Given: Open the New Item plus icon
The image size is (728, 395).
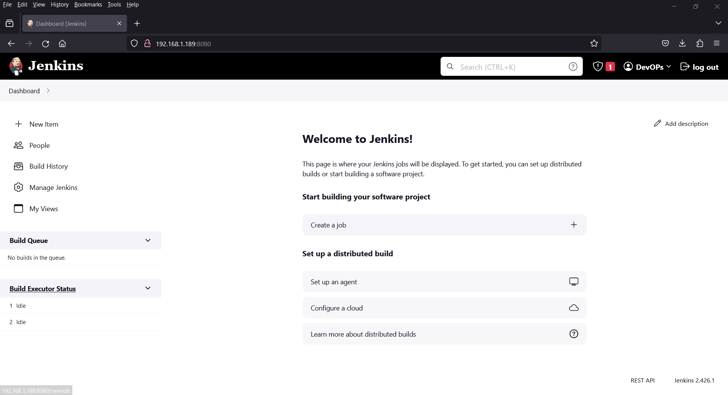Looking at the screenshot, I should click(x=18, y=124).
